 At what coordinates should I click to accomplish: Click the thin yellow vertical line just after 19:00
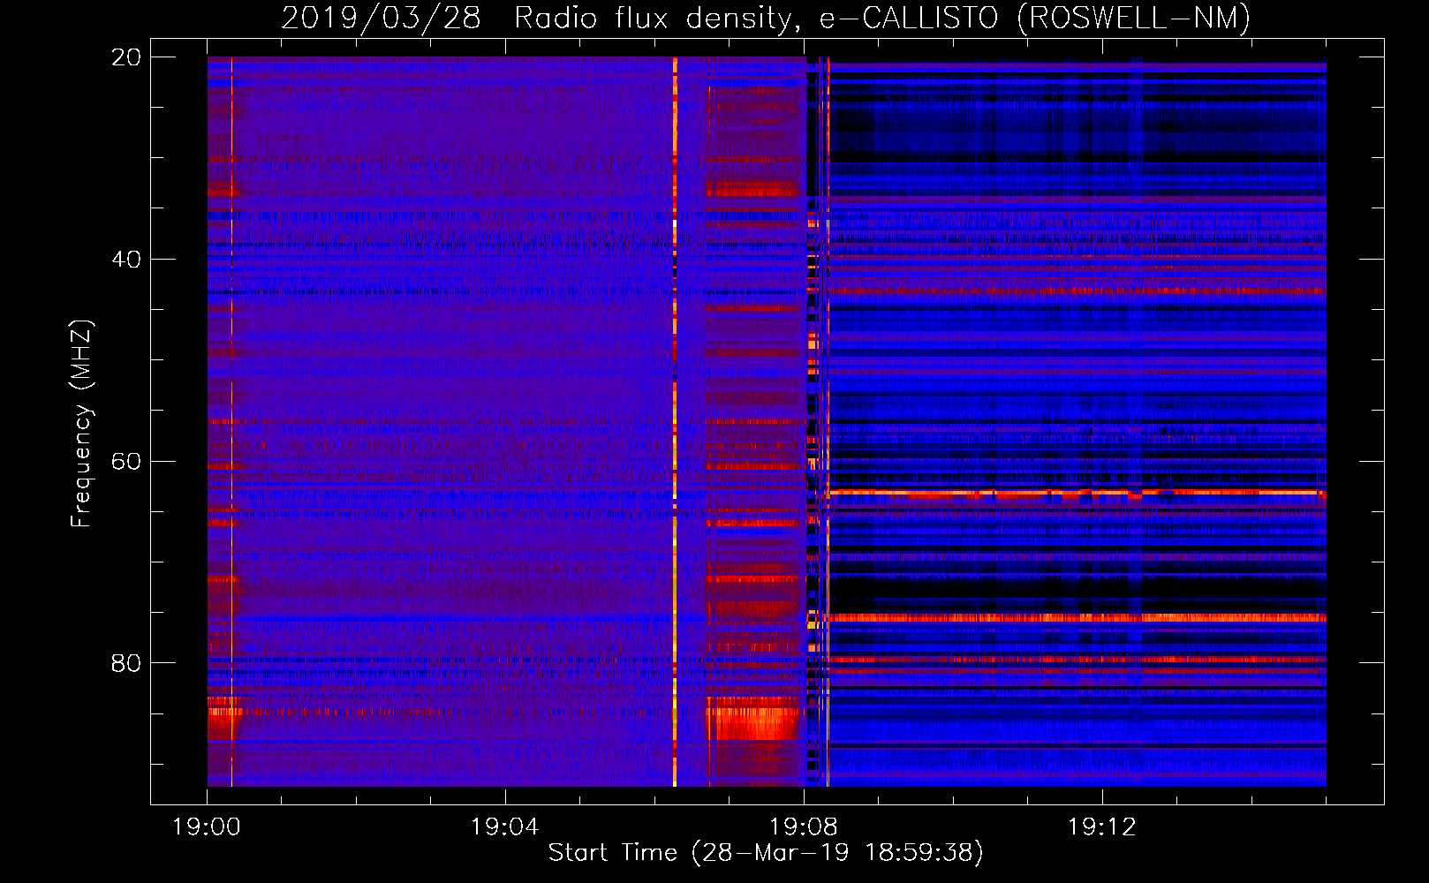pos(231,421)
